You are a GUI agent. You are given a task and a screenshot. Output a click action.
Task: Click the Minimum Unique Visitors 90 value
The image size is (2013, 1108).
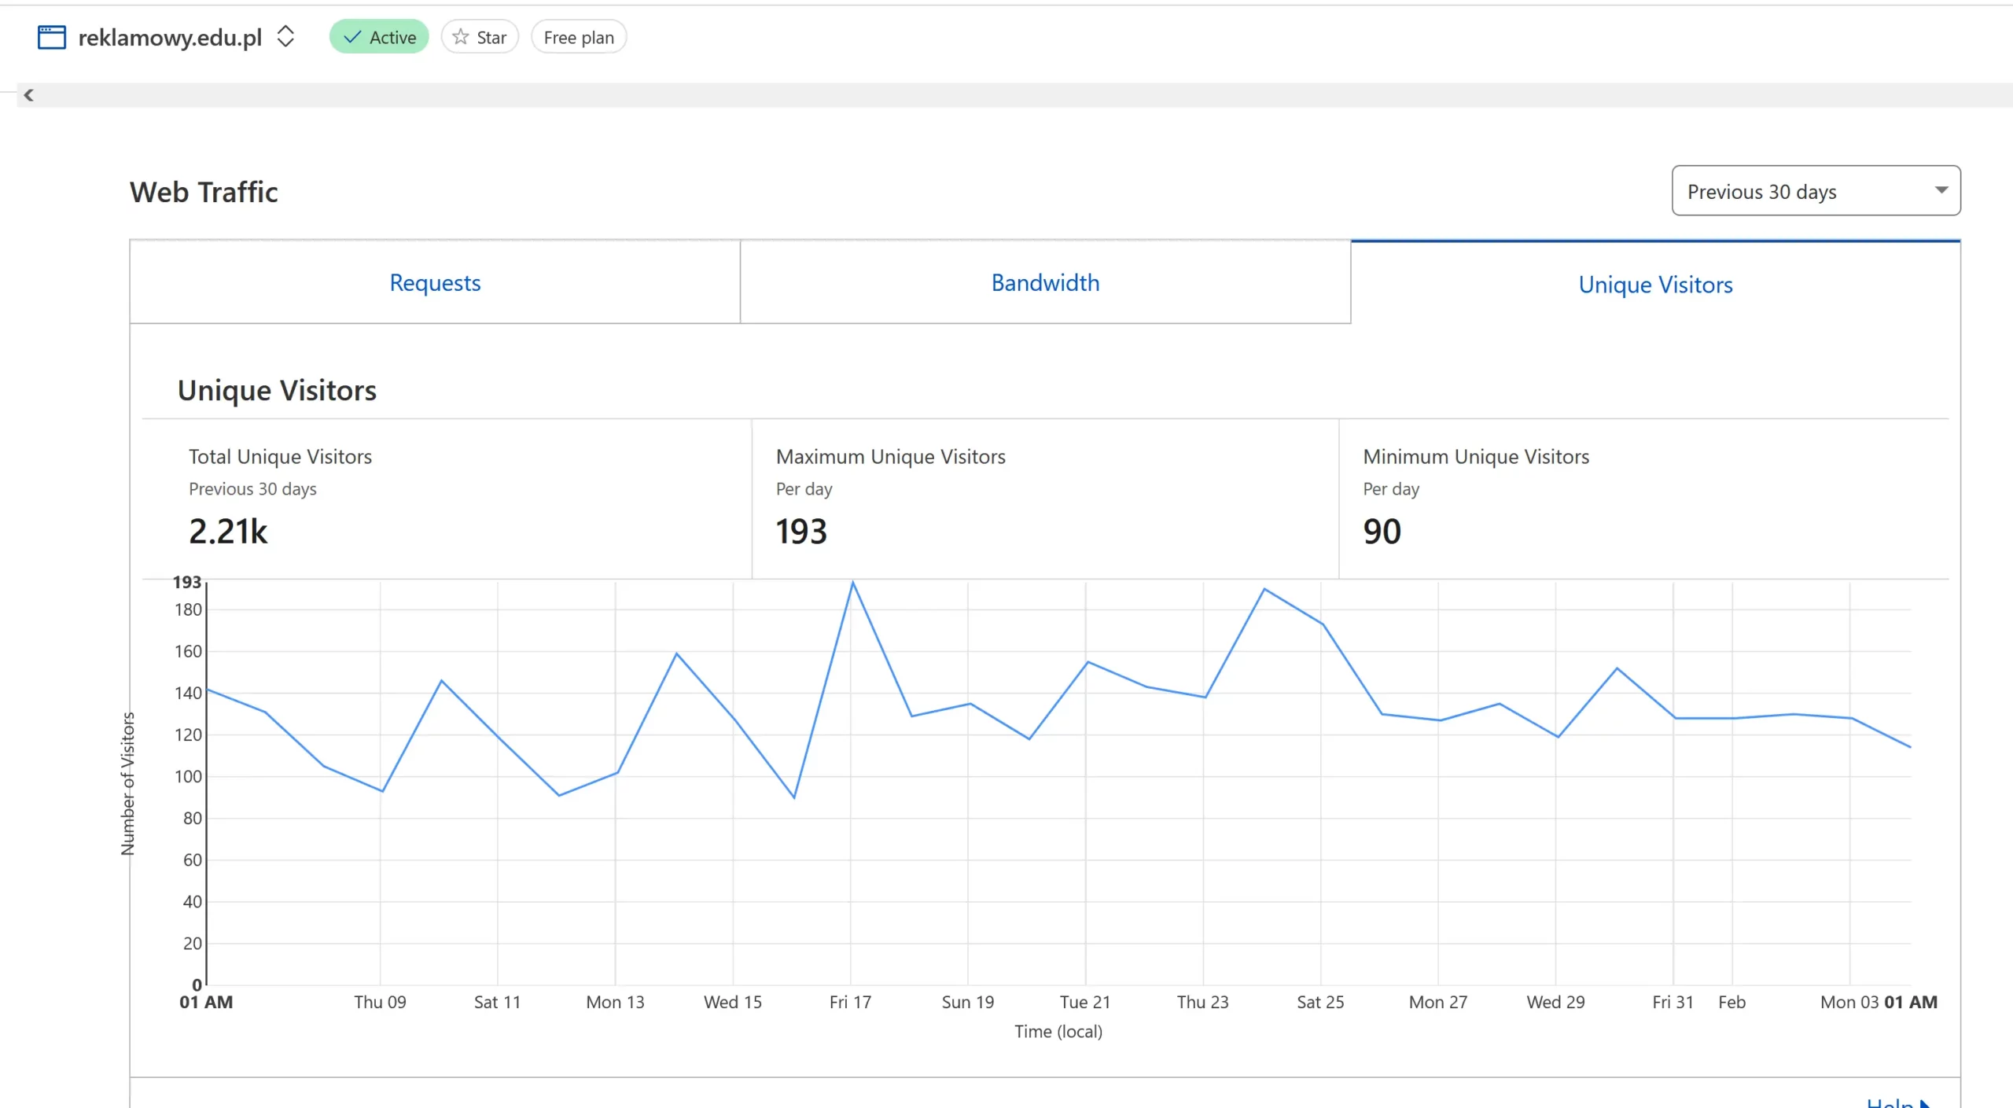[x=1382, y=532]
